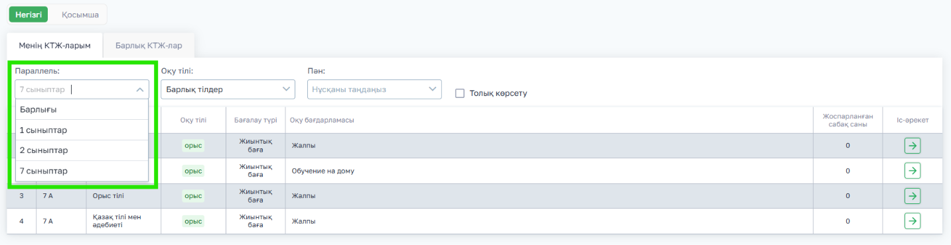Choose Барлығы from parallel list
The width and height of the screenshot is (951, 245).
[82, 110]
